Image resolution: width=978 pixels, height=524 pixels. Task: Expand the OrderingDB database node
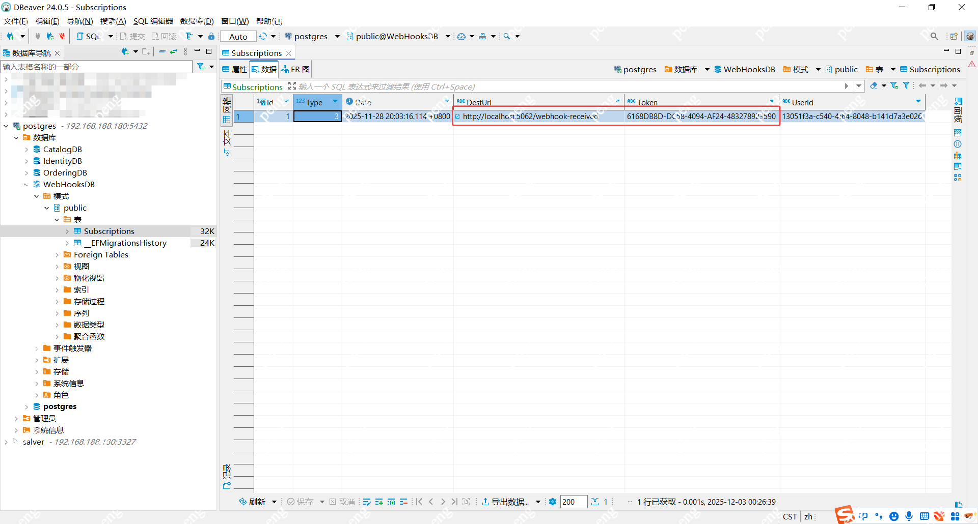pyautogui.click(x=26, y=173)
